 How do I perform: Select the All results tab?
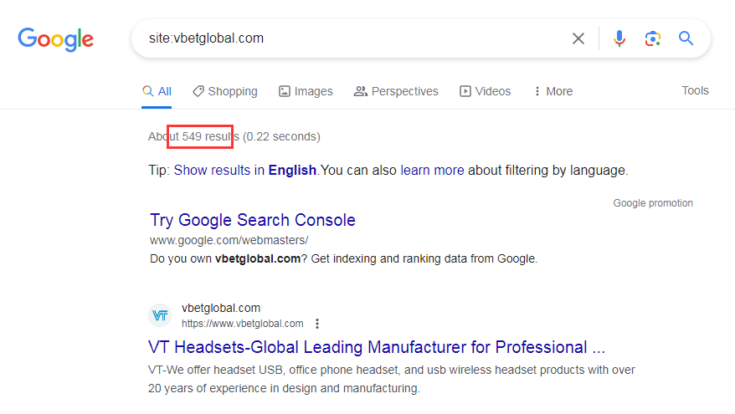[x=157, y=91]
